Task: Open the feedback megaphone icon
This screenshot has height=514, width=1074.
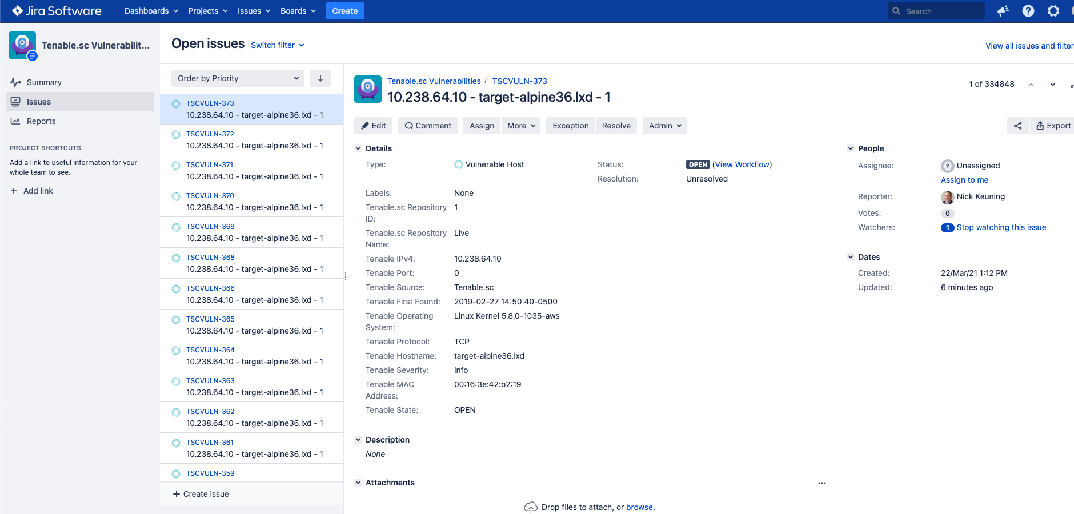Action: (x=1003, y=11)
